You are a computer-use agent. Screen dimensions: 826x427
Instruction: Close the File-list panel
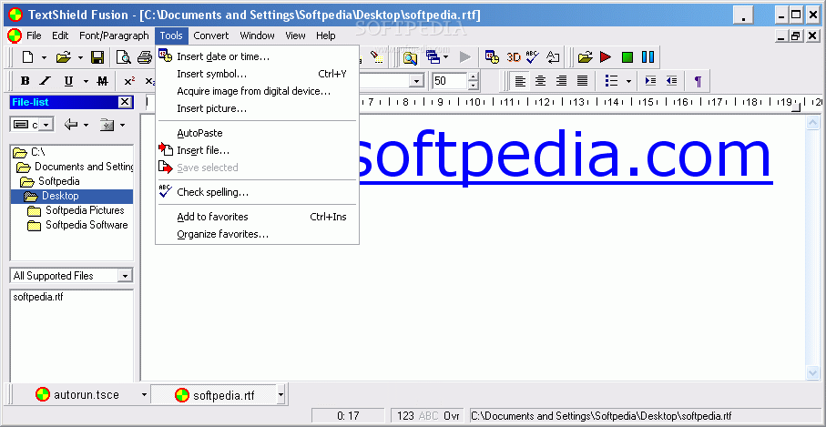pos(125,102)
